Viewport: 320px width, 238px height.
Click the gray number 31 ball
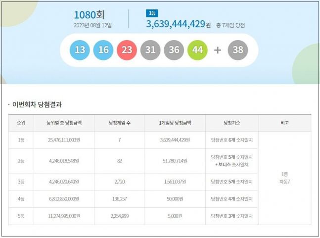pyautogui.click(x=150, y=50)
